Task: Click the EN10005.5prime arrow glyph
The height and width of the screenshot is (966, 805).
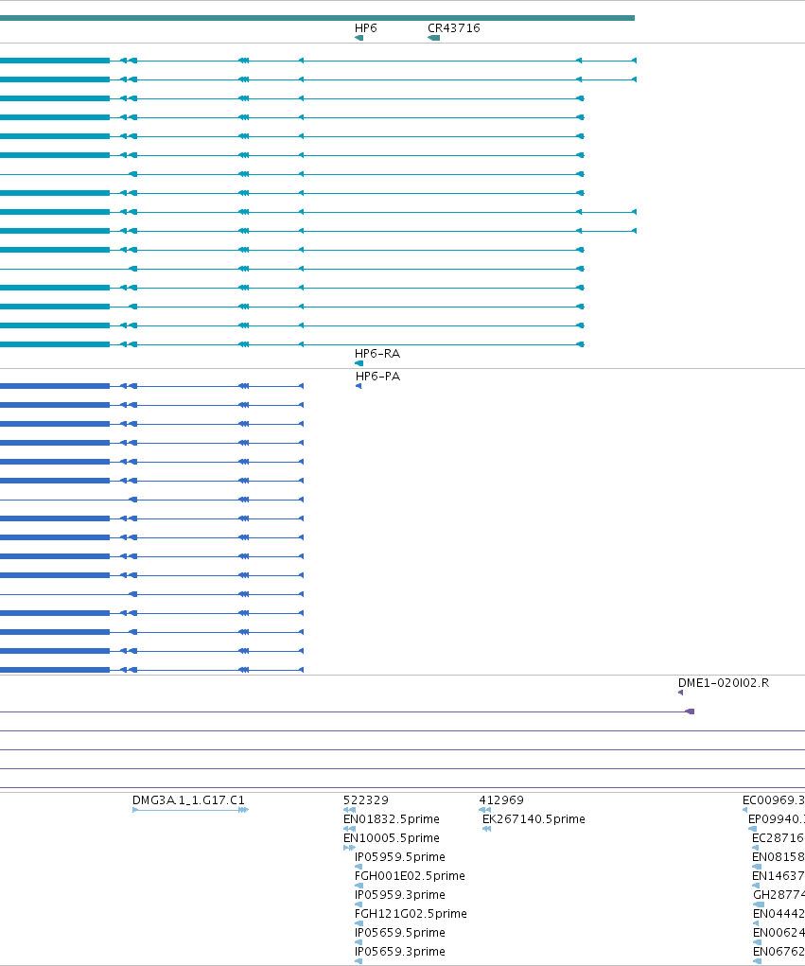Action: (x=349, y=849)
